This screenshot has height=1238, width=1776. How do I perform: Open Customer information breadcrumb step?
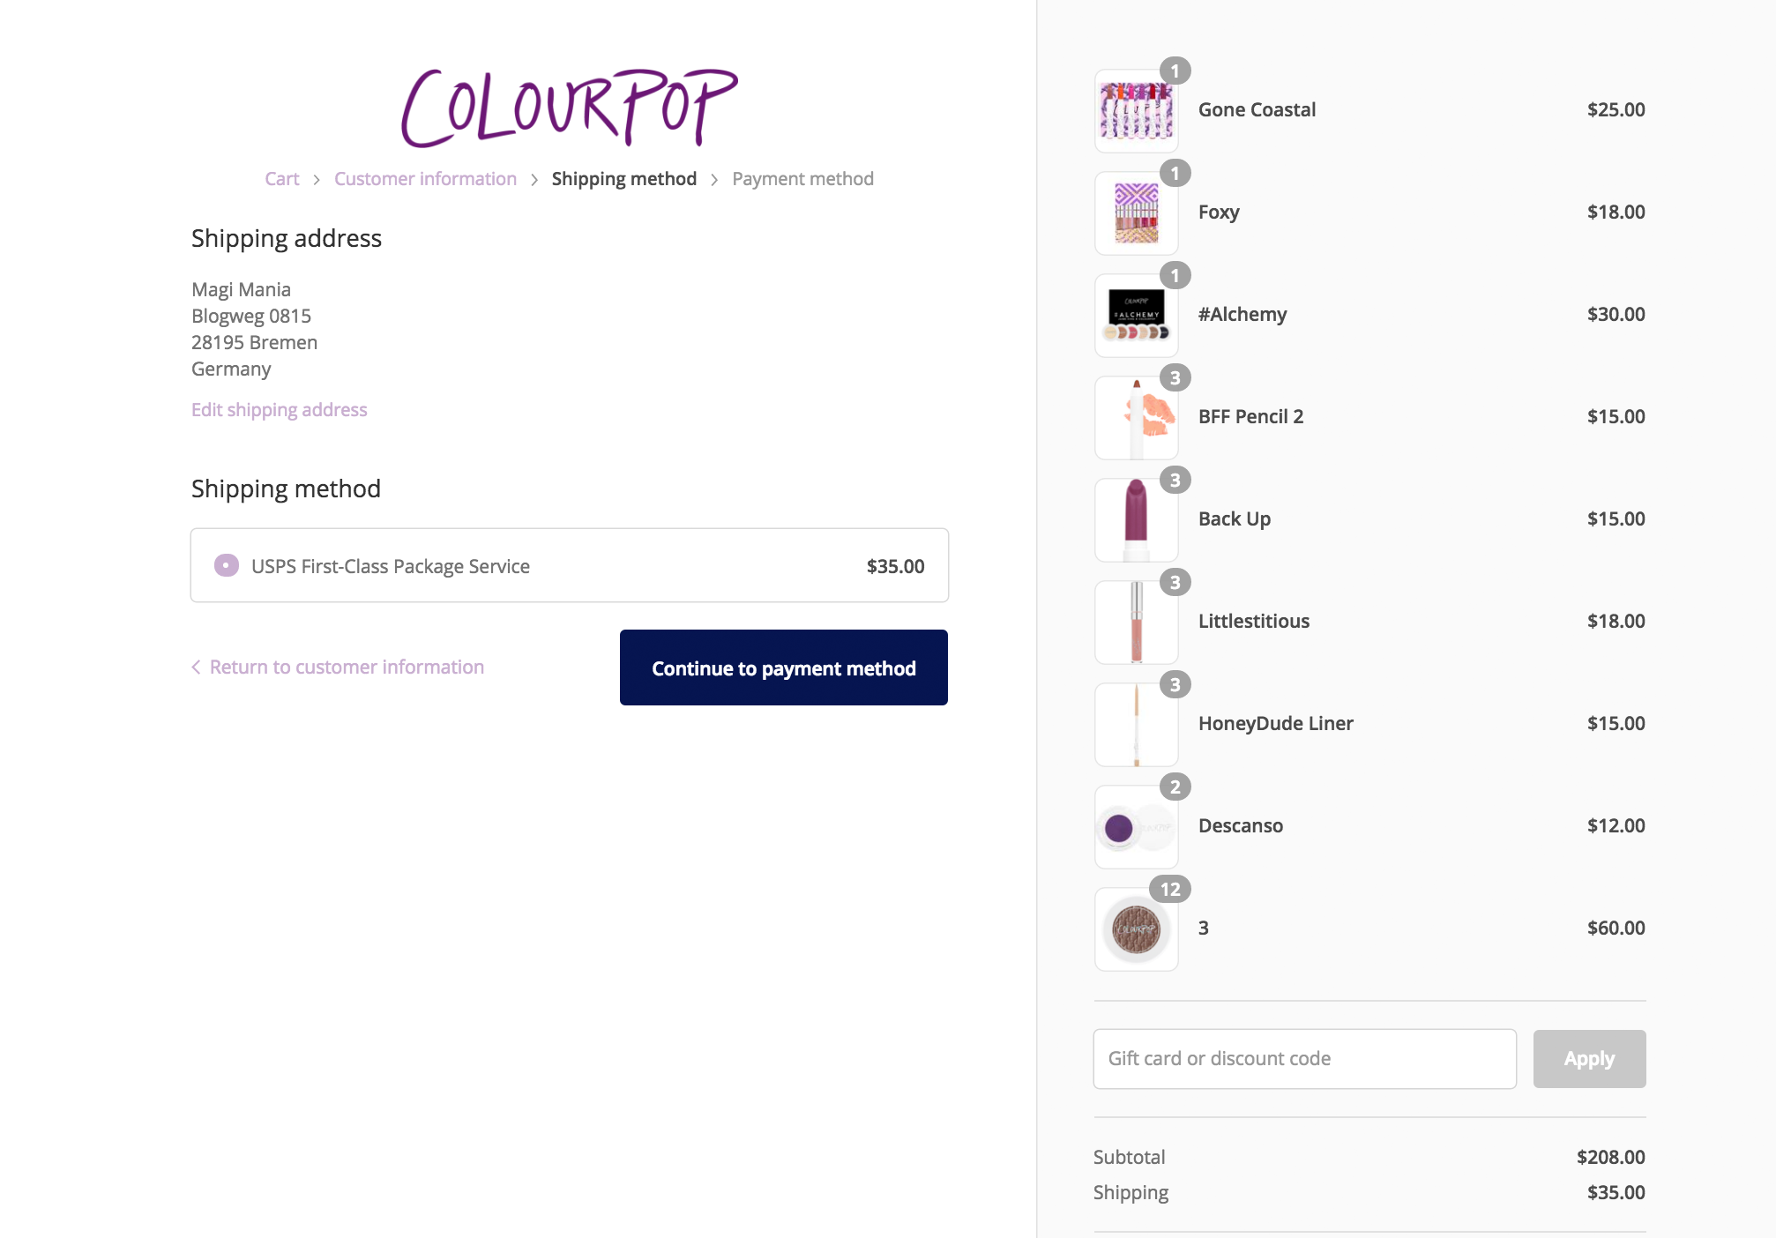pyautogui.click(x=425, y=179)
